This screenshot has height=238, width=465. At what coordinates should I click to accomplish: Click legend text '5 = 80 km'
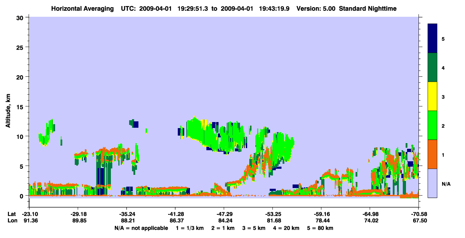[321, 228]
